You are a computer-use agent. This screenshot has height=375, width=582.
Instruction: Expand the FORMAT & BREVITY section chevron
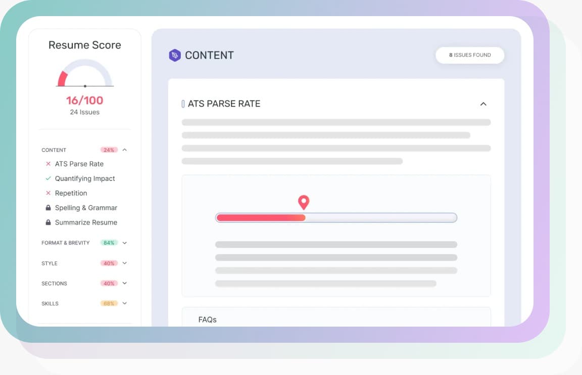(x=125, y=243)
